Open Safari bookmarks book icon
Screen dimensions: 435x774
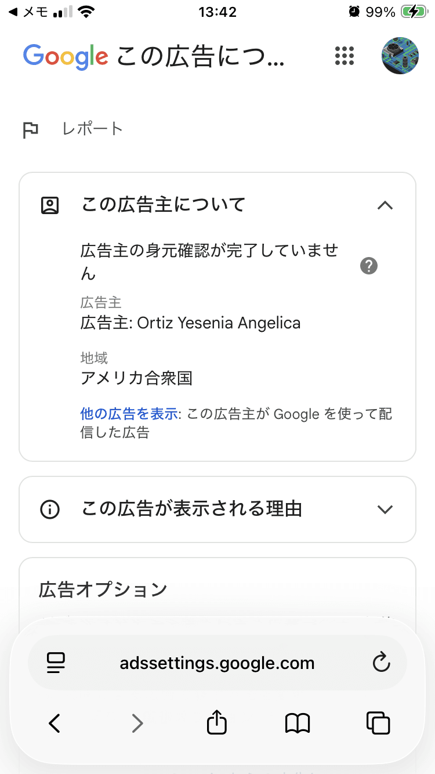[298, 724]
